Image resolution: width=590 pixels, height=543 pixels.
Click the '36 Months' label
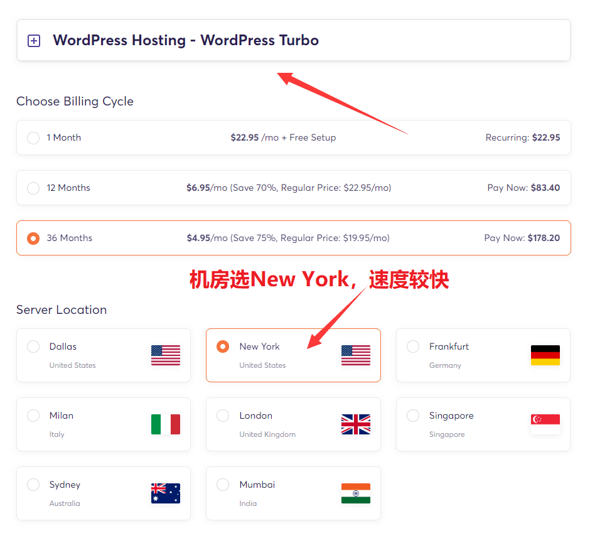[x=69, y=238]
